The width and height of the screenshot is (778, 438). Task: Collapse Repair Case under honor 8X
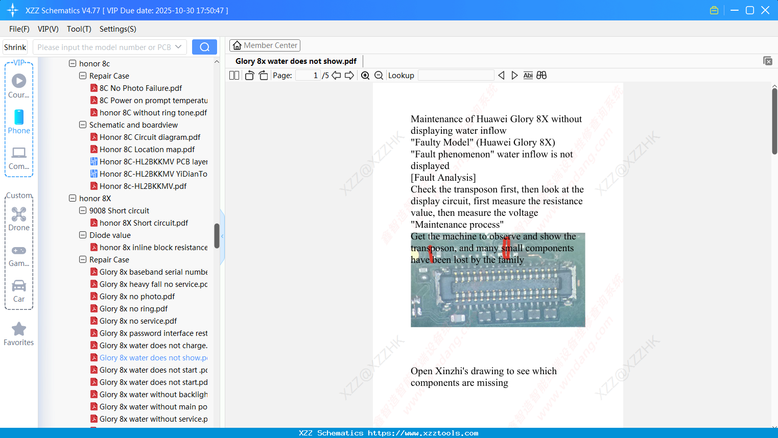pyautogui.click(x=83, y=259)
